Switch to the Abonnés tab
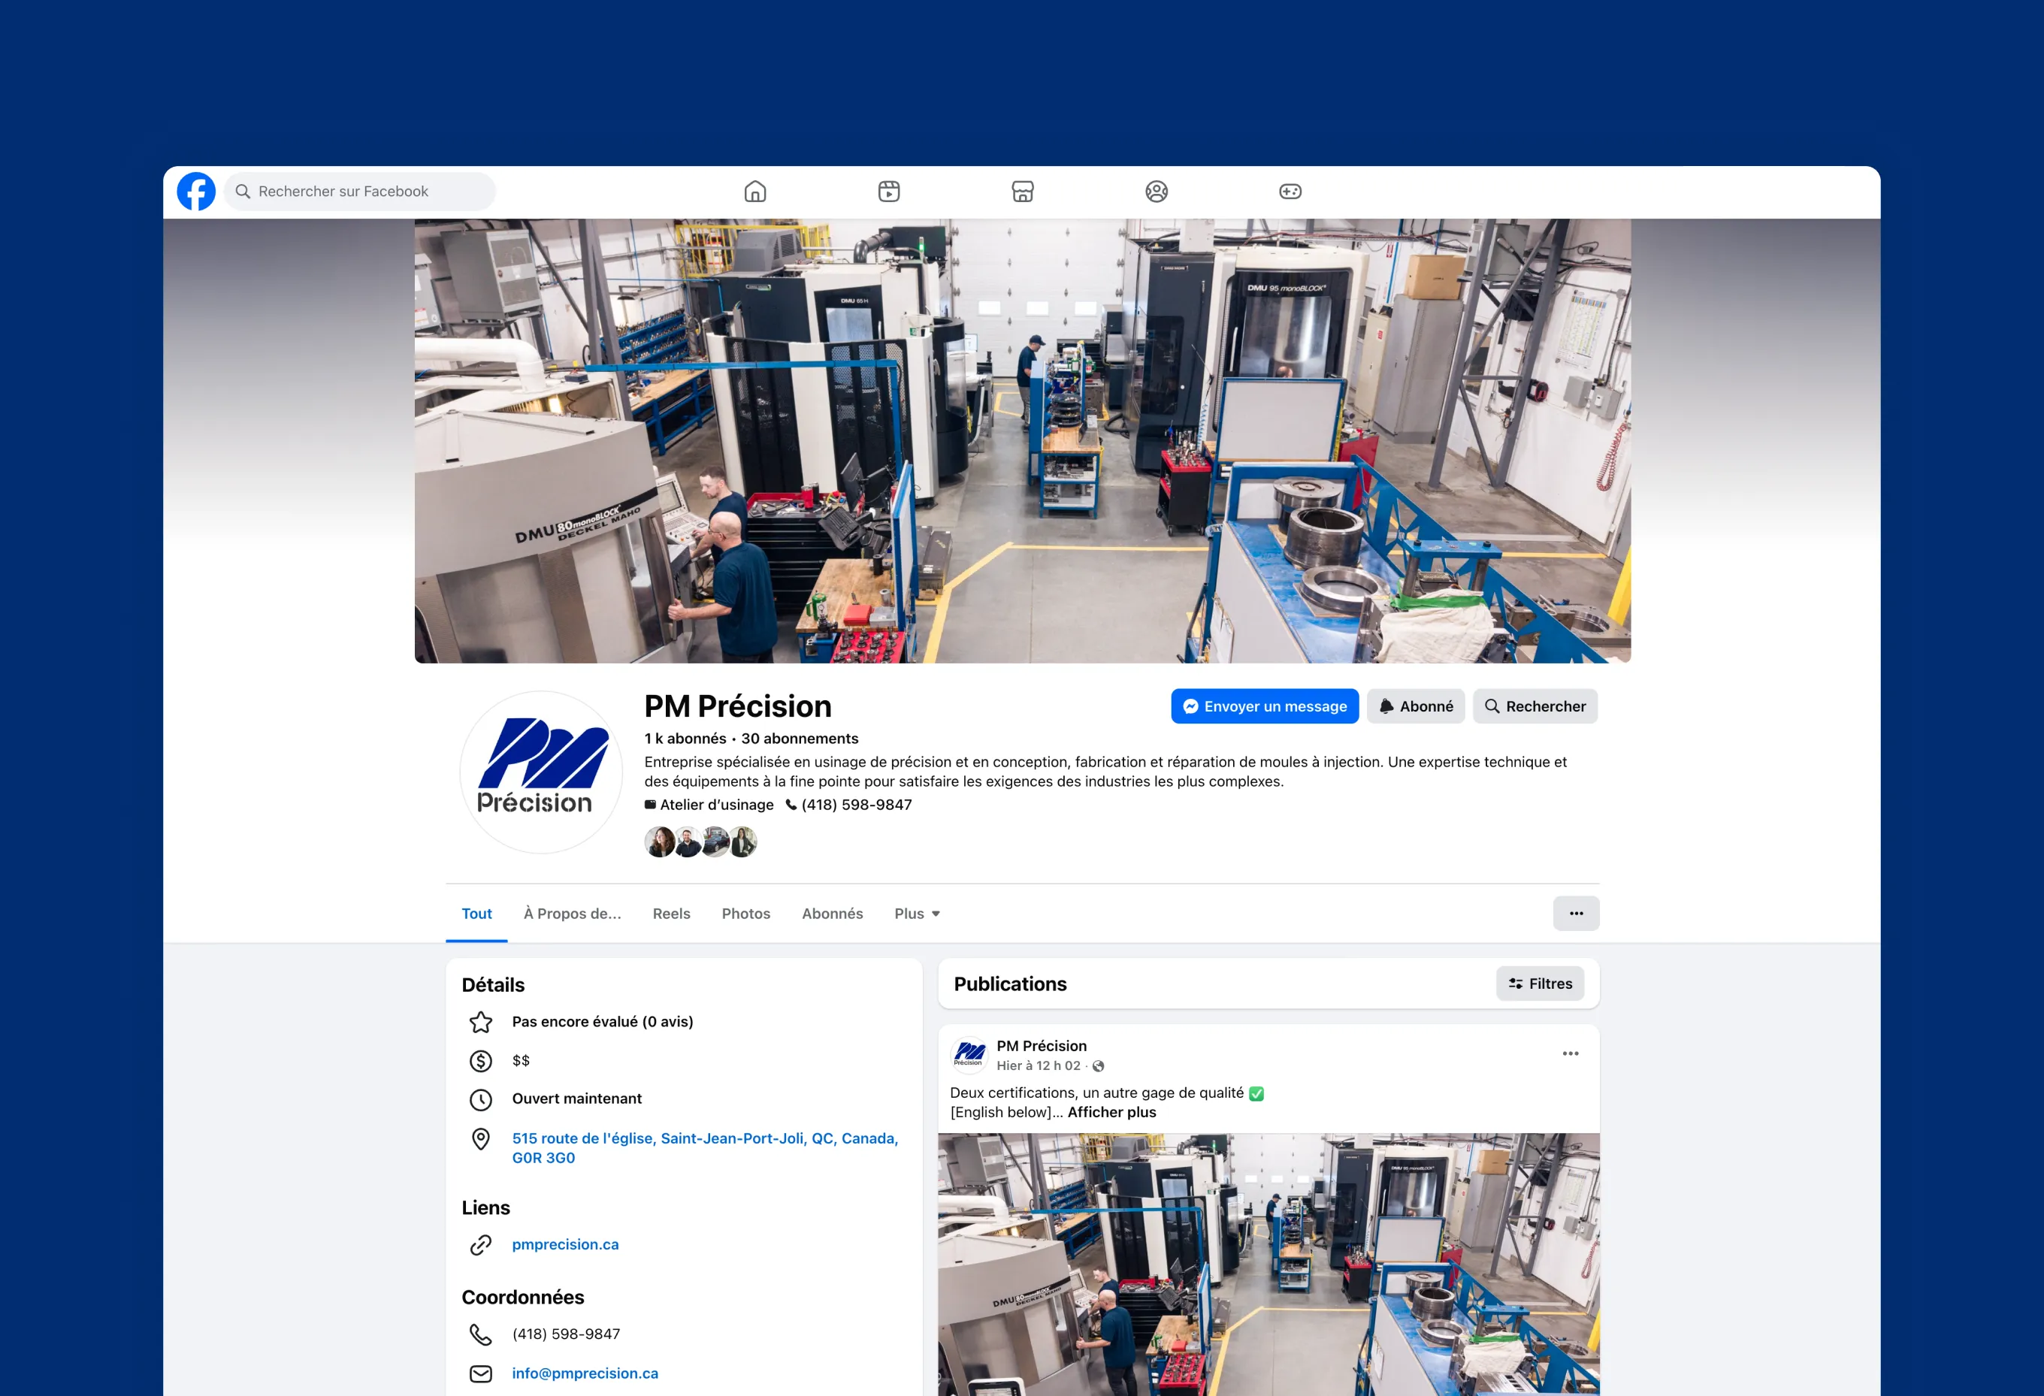This screenshot has height=1396, width=2044. 833,914
